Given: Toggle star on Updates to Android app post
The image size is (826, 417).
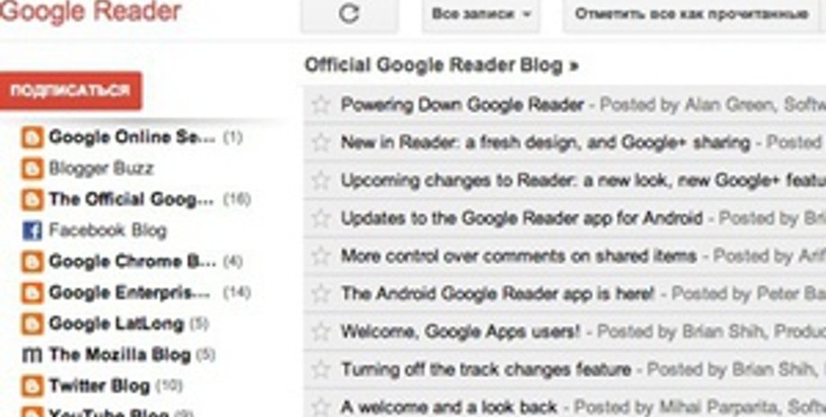Looking at the screenshot, I should (321, 218).
